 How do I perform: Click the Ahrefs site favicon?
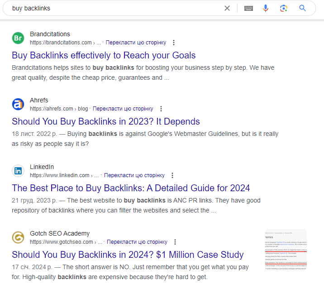18,104
